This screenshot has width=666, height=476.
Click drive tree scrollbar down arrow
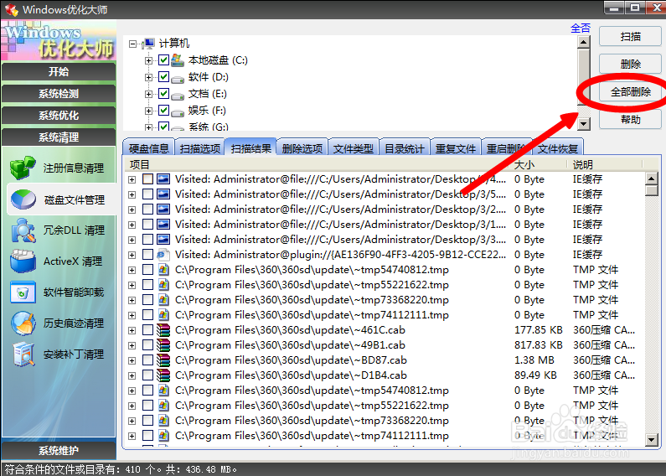tap(584, 124)
